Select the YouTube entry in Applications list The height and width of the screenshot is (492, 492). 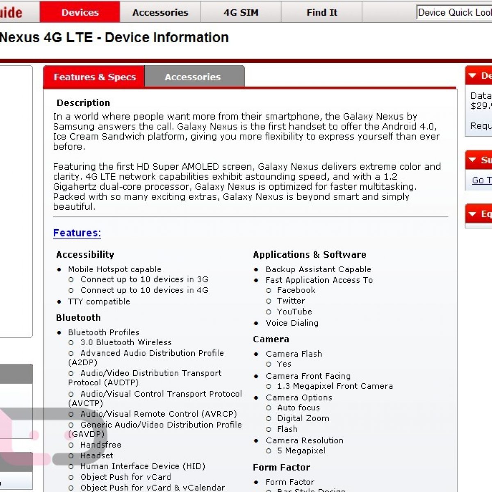294,312
